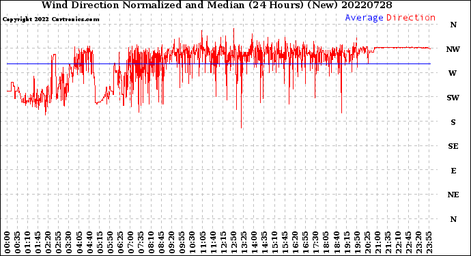
Task: Click the 15:10 time label
Action: pyautogui.click(x=274, y=242)
